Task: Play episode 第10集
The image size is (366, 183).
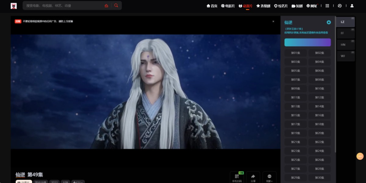Action: point(319,89)
